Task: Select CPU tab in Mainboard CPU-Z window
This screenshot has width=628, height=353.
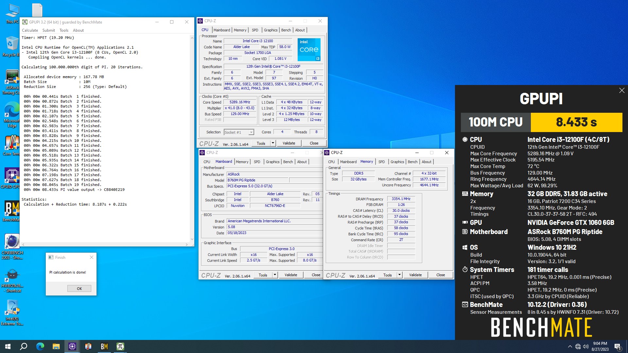Action: click(x=207, y=162)
